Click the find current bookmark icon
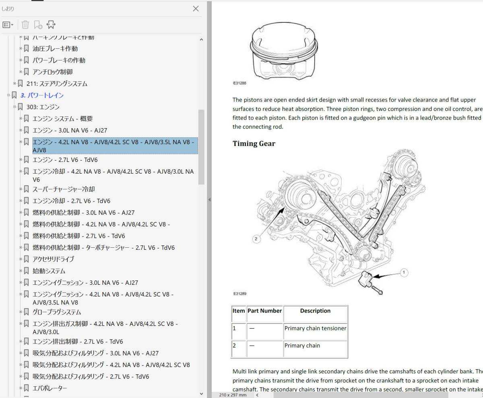483x398 pixels. click(x=51, y=25)
